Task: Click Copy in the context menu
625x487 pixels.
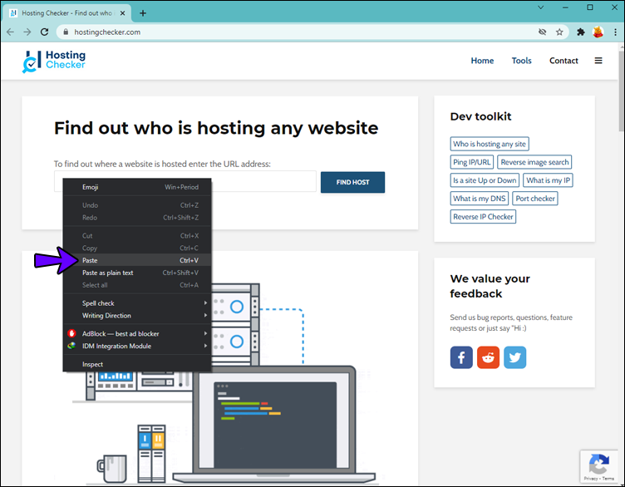Action: pos(137,248)
